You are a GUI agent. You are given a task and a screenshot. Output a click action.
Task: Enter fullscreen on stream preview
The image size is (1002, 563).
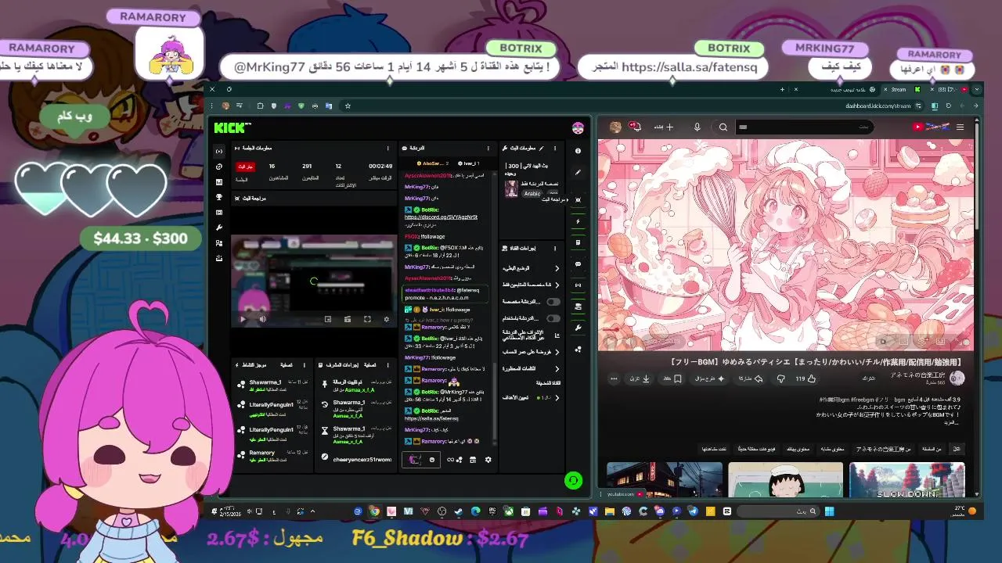tap(367, 319)
